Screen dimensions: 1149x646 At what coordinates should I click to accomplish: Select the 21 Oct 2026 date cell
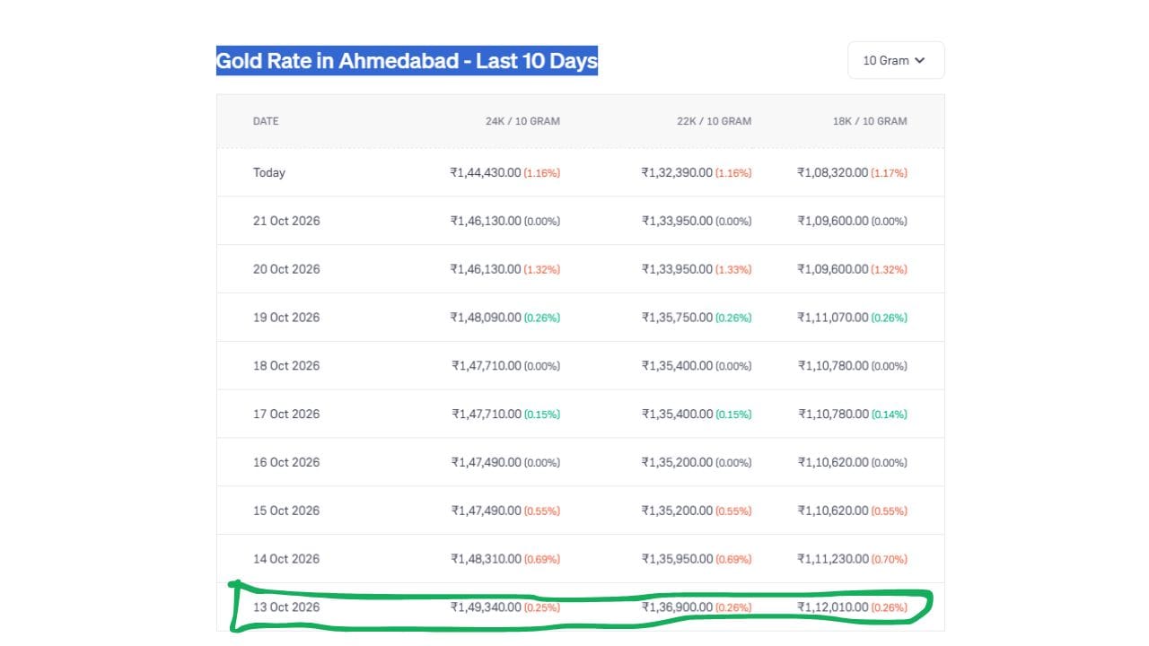pyautogui.click(x=286, y=221)
